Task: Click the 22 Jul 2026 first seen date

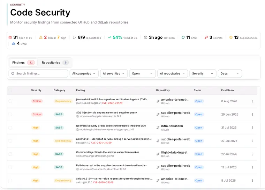Action: pyautogui.click(x=229, y=154)
